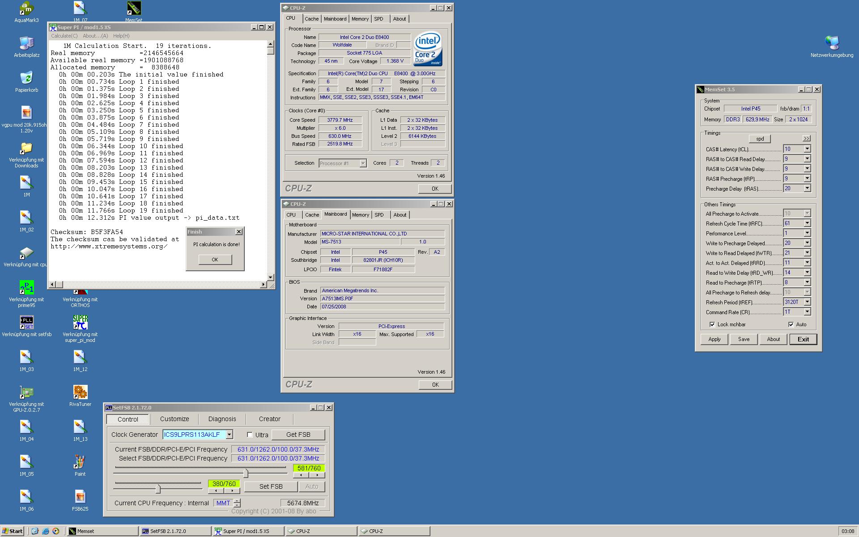Switch to SetFSB 2.1.72.0 taskbar button
The width and height of the screenshot is (859, 537).
176,531
